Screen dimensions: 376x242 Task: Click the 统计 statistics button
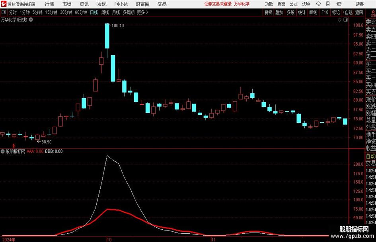click(302, 12)
